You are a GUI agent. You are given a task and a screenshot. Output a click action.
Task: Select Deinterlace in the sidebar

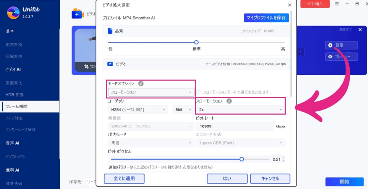tap(21, 130)
